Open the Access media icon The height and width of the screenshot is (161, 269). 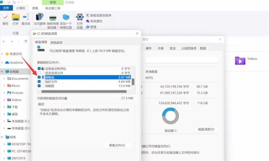click(x=40, y=17)
